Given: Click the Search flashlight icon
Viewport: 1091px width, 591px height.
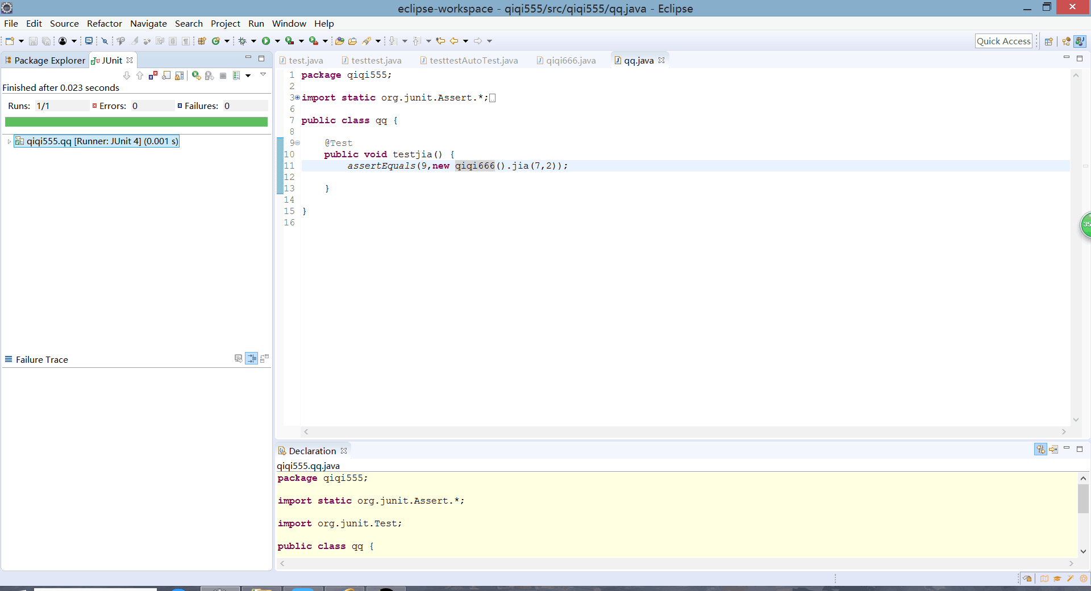Looking at the screenshot, I should coord(367,41).
